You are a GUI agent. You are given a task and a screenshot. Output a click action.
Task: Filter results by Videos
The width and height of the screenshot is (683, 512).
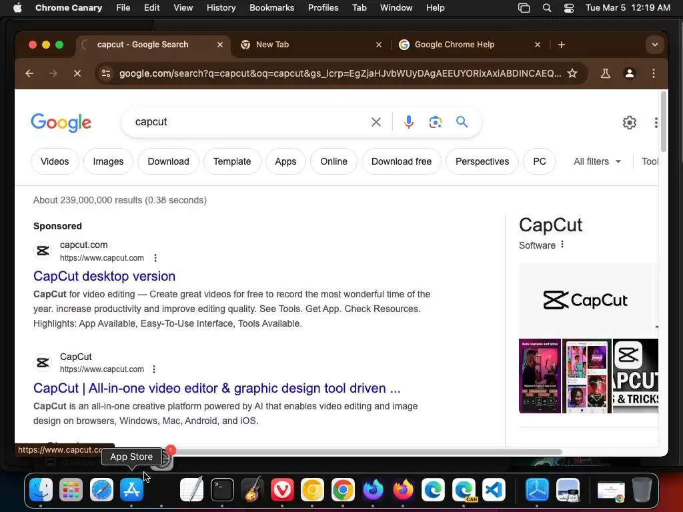click(x=55, y=161)
